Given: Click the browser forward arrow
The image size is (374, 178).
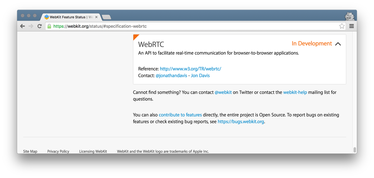Looking at the screenshot, I should point(31,26).
